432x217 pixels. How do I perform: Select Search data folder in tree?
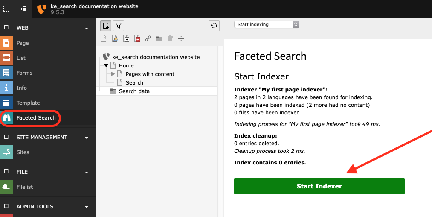pyautogui.click(x=134, y=91)
